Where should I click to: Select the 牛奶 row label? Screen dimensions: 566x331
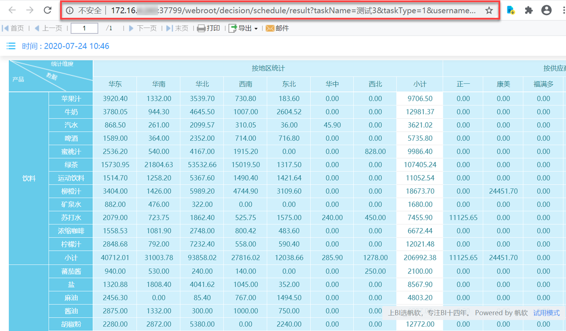pyautogui.click(x=71, y=112)
